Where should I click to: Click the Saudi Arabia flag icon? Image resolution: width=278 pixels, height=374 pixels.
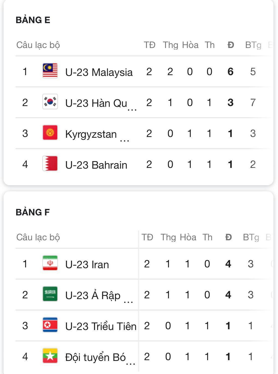50,294
